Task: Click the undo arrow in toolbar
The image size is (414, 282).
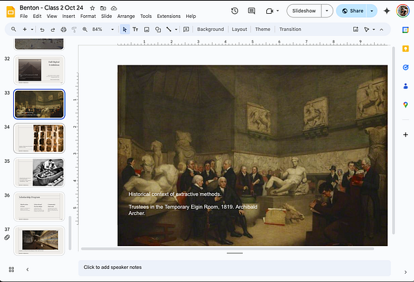Action: point(42,30)
